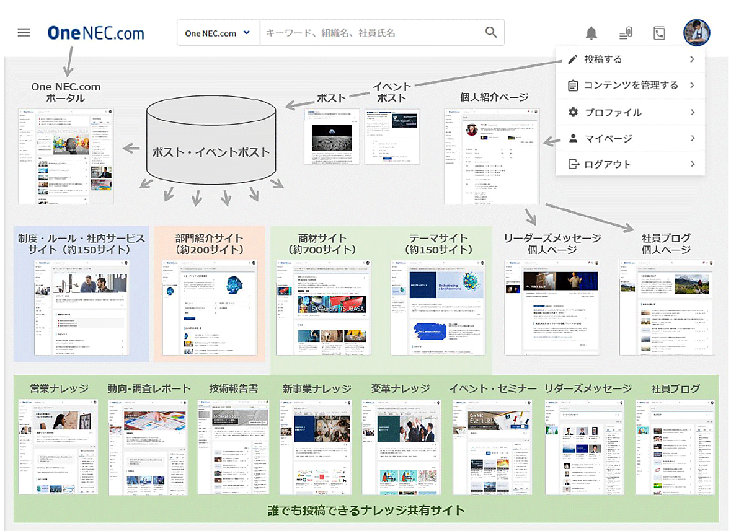Open the 個人紹介ページ thumbnail

tap(492, 156)
